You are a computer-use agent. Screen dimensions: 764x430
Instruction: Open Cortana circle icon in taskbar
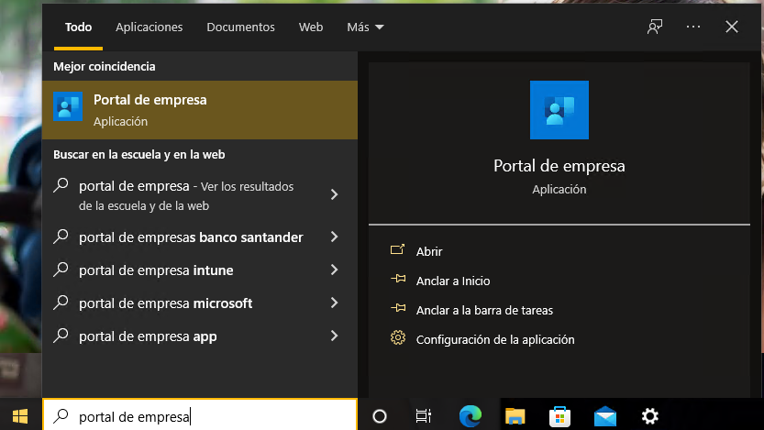(379, 416)
